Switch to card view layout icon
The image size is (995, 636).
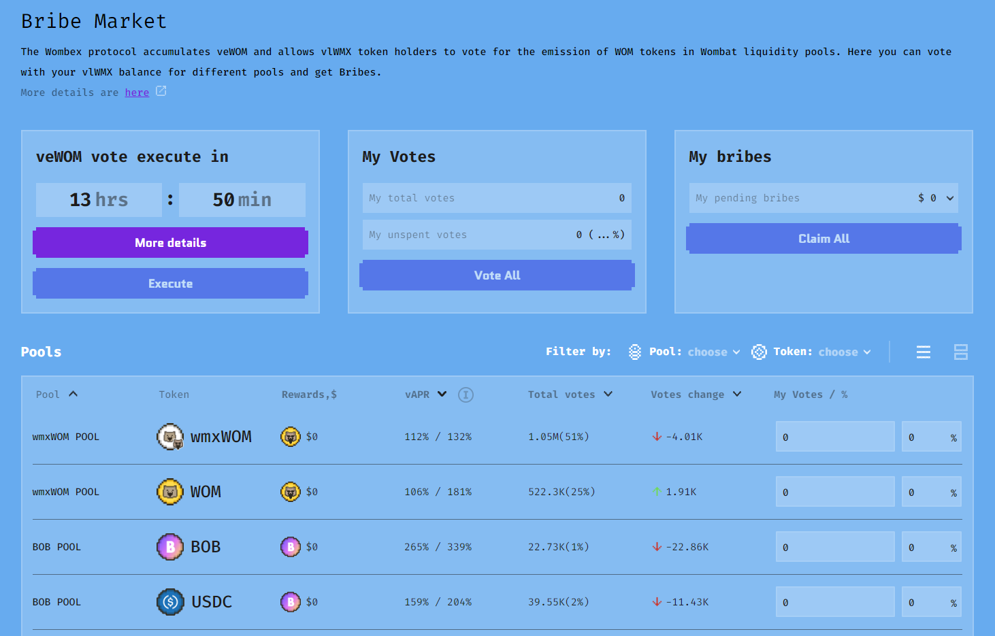coord(961,352)
